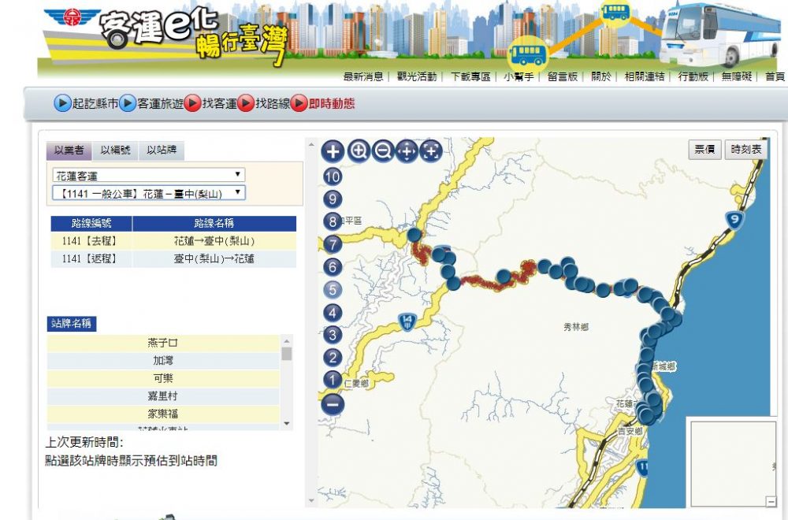Choose zoom level 4 on map
This screenshot has width=788, height=520.
click(x=333, y=313)
